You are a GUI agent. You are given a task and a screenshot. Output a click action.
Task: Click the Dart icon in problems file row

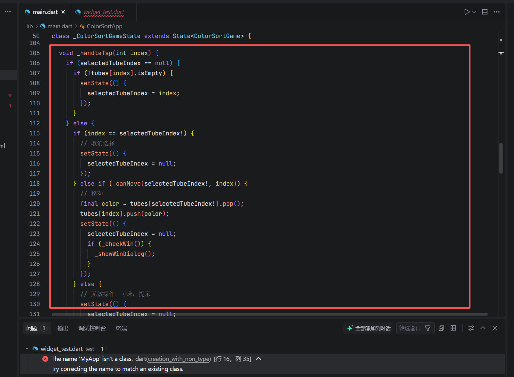point(35,349)
